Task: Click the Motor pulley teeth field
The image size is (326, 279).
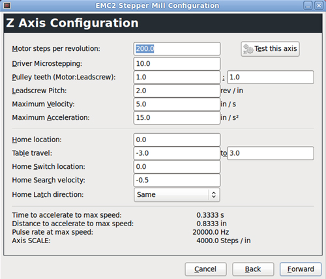Action: click(177, 77)
